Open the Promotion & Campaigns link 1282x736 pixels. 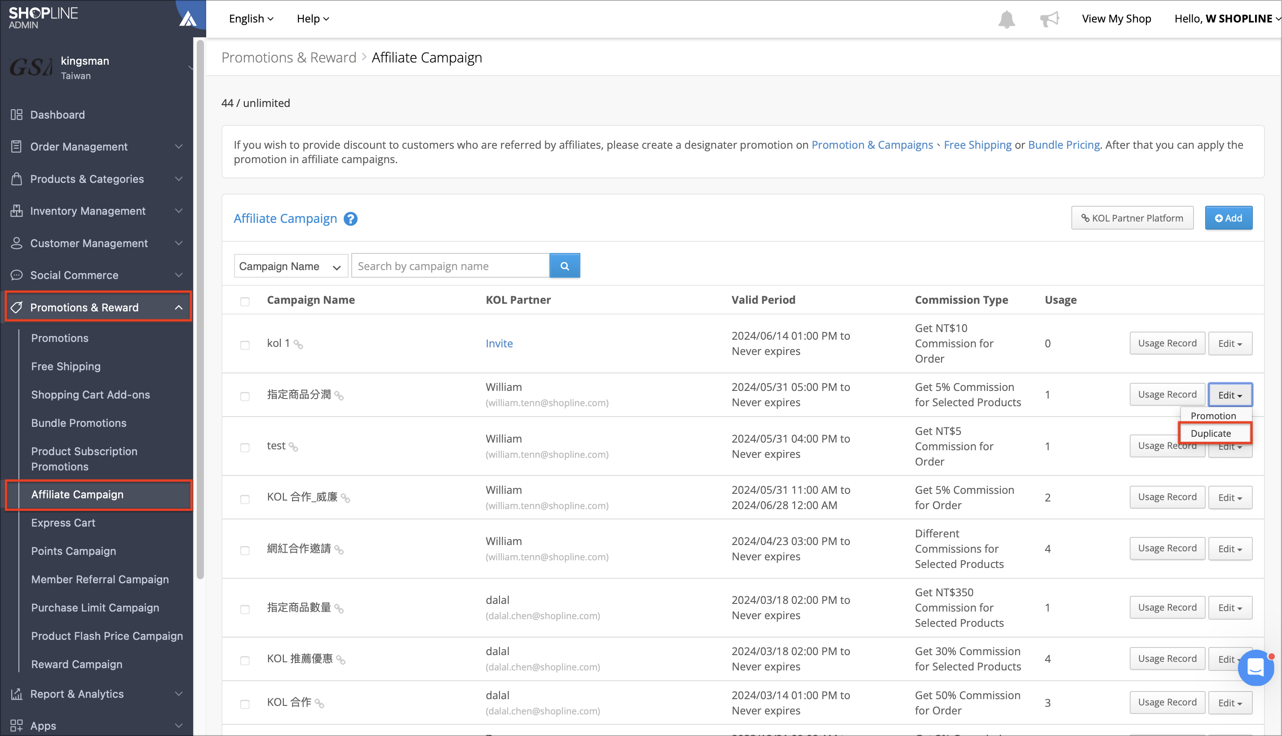[872, 145]
